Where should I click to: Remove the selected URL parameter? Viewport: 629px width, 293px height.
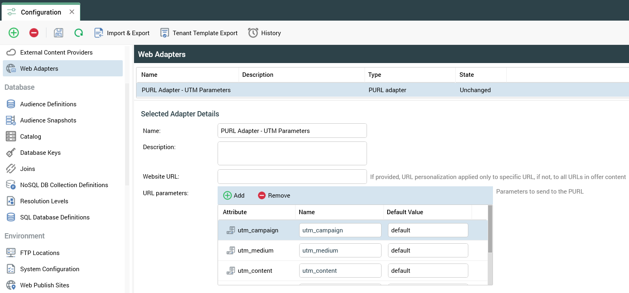tap(274, 196)
